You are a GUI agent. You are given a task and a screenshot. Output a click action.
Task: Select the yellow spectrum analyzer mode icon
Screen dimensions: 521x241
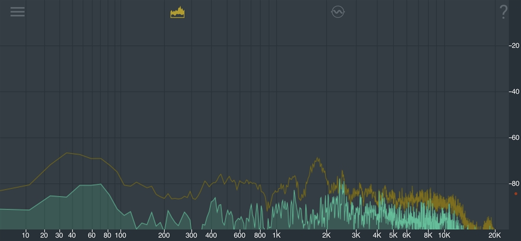[x=178, y=12]
